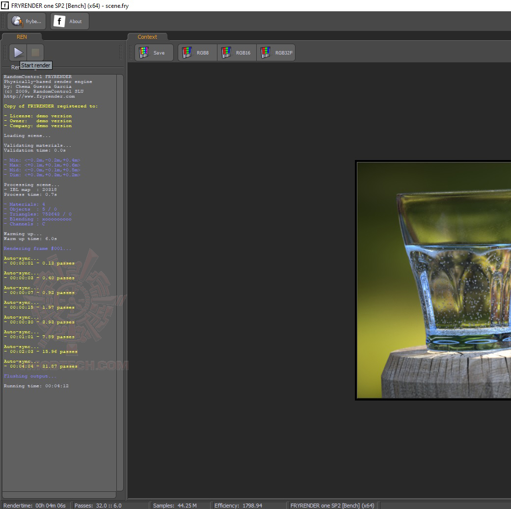Click the '00:01:01 - 7.89 passes' log entry
Viewport: 511px width, 509px height.
[x=39, y=337]
